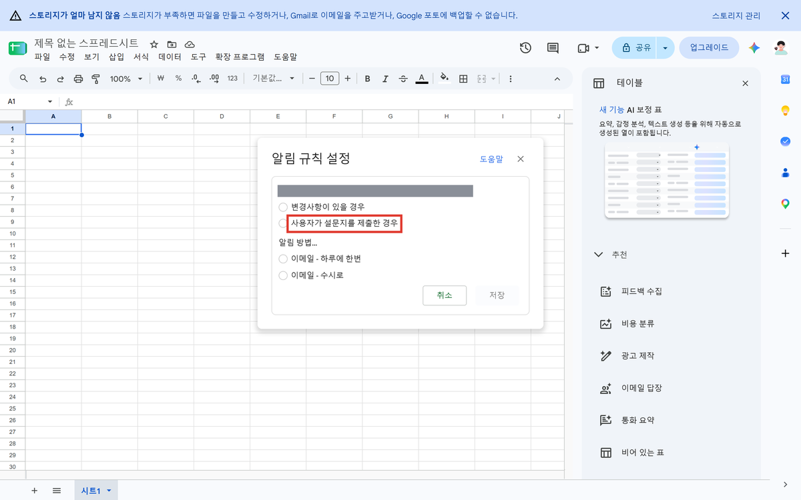Open Gemini sparkle assistant
This screenshot has width=801, height=500.
pyautogui.click(x=754, y=48)
